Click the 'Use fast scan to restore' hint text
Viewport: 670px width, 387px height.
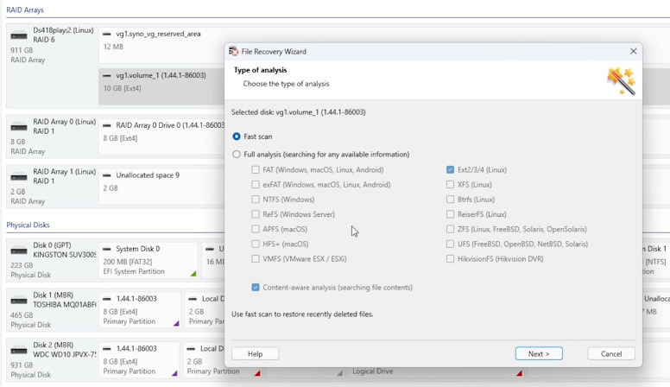tap(302, 314)
